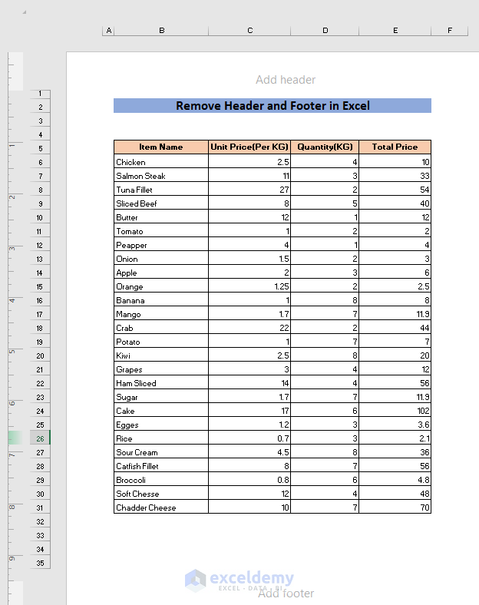Click Rice unit price 0.7
This screenshot has height=605, width=479.
click(249, 438)
